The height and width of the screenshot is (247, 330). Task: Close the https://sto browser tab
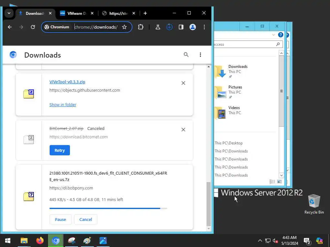click(134, 13)
